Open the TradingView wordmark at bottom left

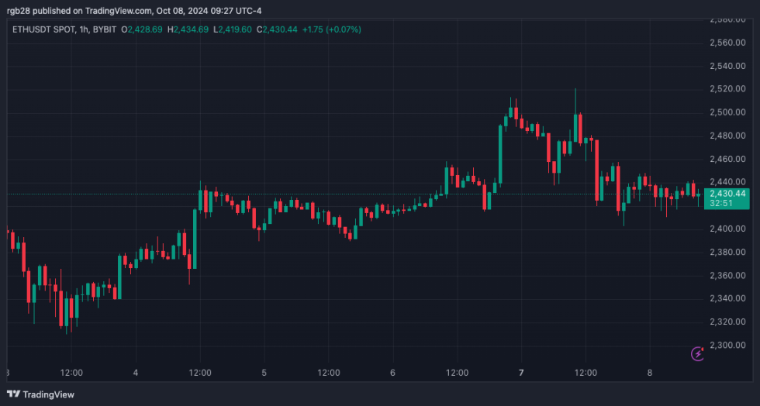[x=48, y=394]
